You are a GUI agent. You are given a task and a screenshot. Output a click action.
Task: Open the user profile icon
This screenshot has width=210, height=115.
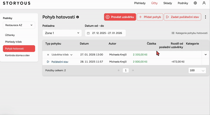pos(204,3)
